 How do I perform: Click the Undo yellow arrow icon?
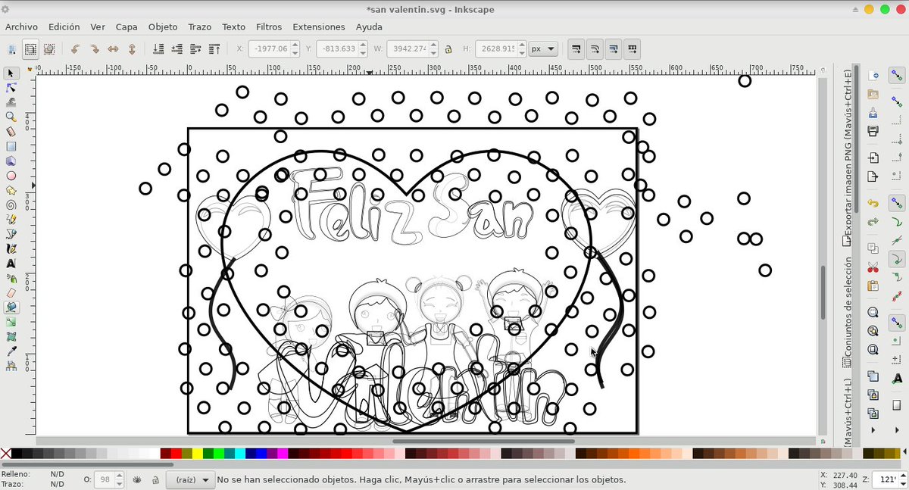873,204
